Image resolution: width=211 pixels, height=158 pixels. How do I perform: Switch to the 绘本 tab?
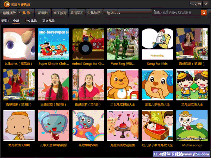tap(111, 13)
